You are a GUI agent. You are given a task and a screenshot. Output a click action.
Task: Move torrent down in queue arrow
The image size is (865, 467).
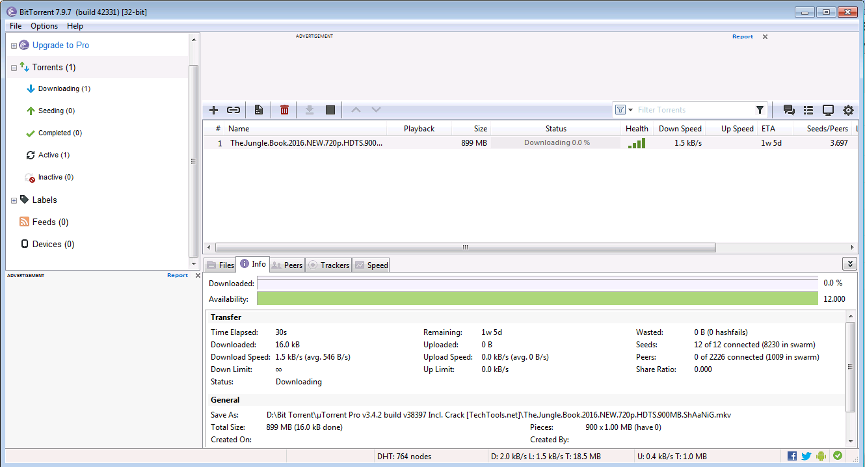pyautogui.click(x=376, y=110)
